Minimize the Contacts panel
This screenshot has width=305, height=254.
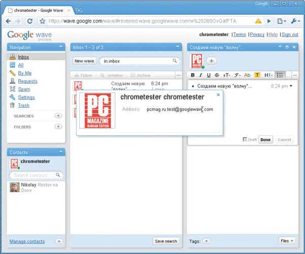tap(61, 151)
